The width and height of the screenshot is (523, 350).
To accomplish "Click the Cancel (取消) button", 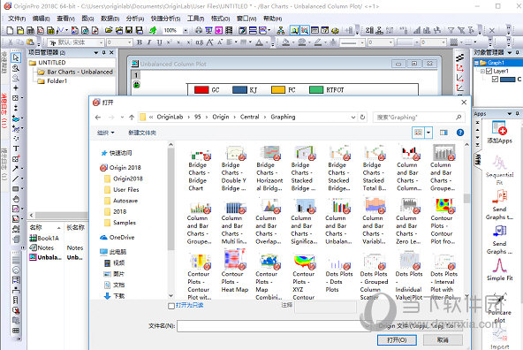I will click(443, 340).
